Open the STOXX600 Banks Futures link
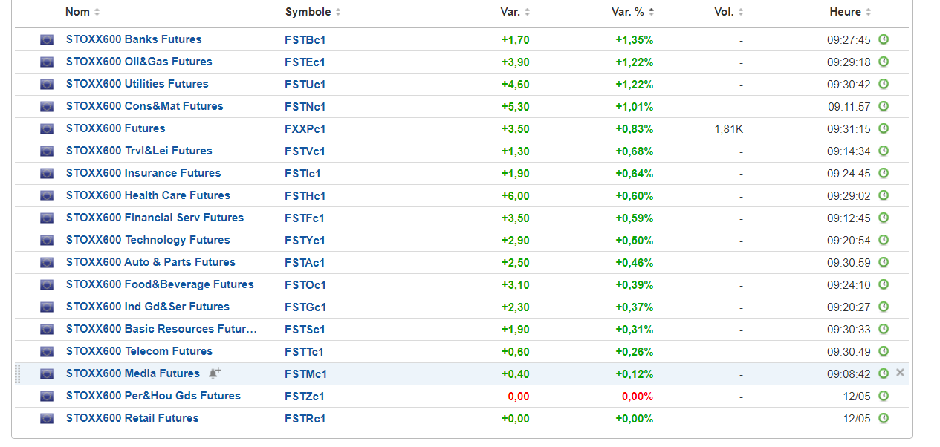This screenshot has height=447, width=940. 134,39
